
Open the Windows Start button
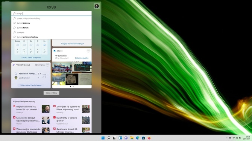tap(103, 138)
